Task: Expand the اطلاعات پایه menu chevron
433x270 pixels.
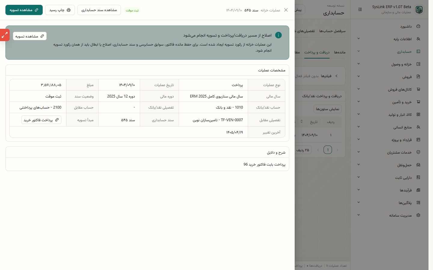Action: point(358,39)
